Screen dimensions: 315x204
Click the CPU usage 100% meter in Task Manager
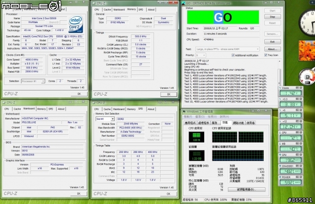196,137
